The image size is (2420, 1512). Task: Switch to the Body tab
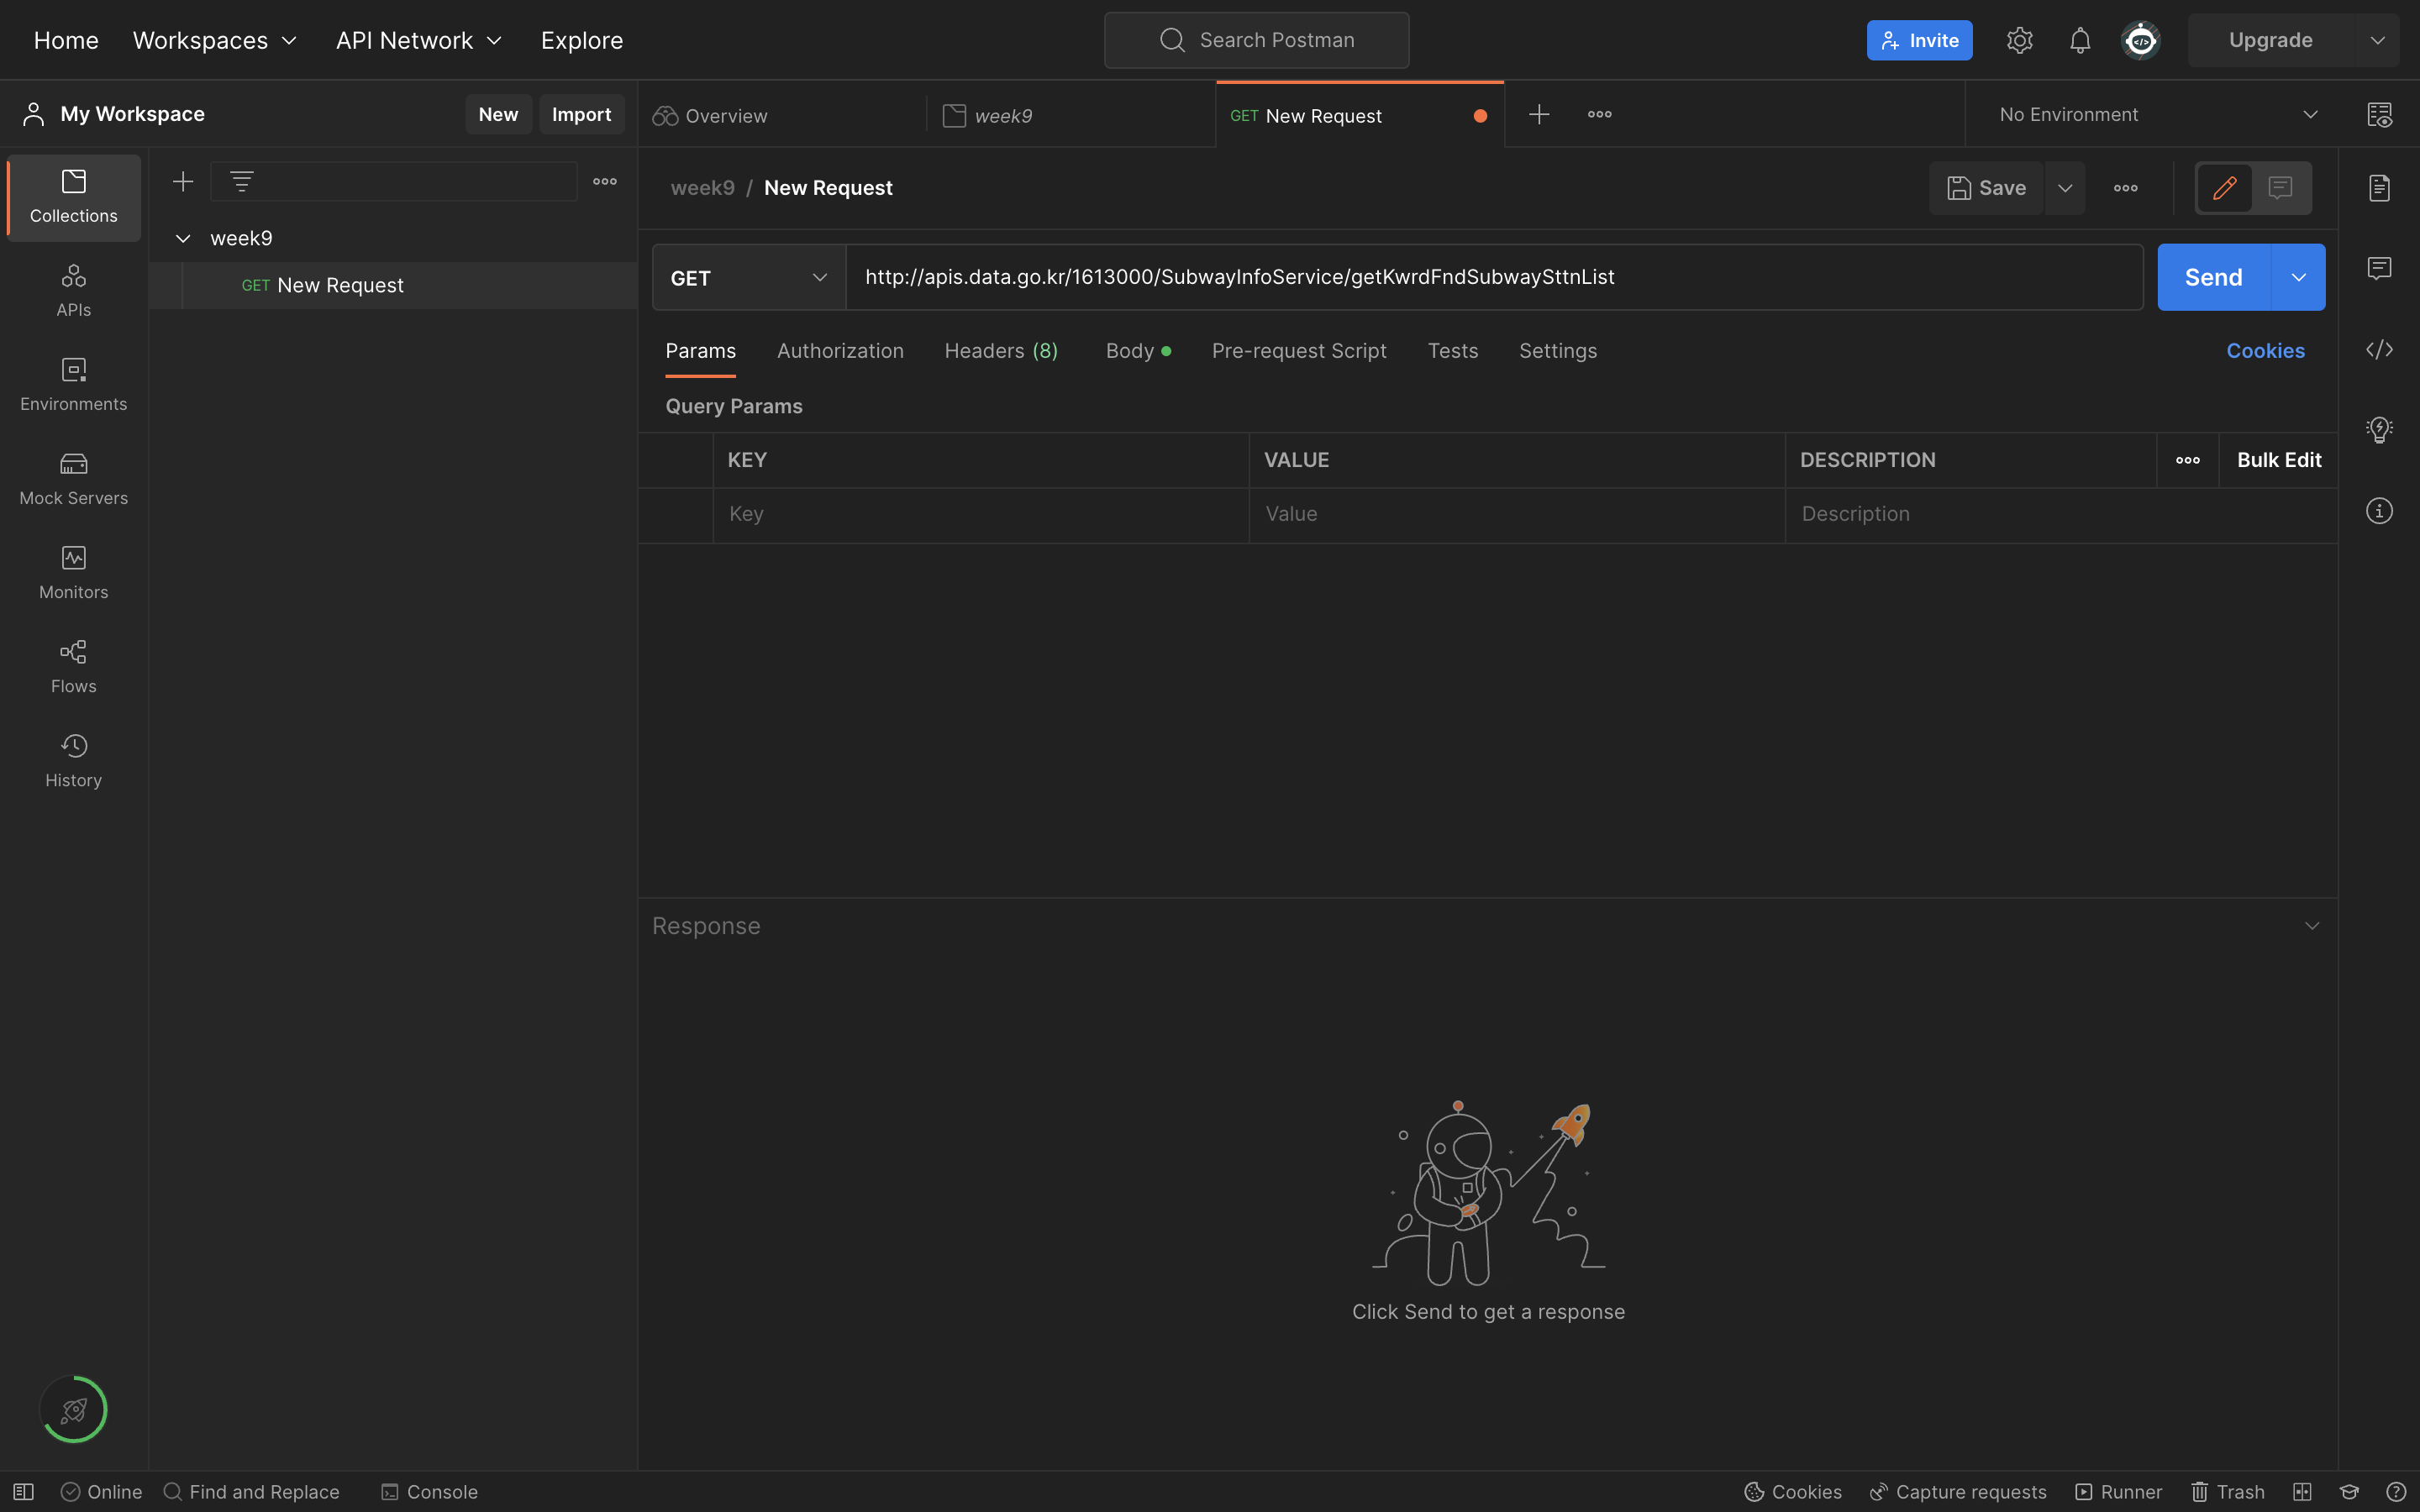click(1138, 351)
